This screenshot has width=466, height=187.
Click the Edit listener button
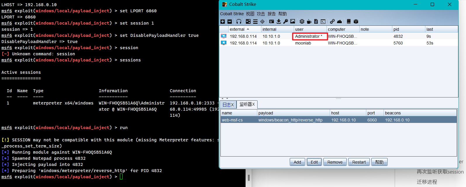[314, 162]
